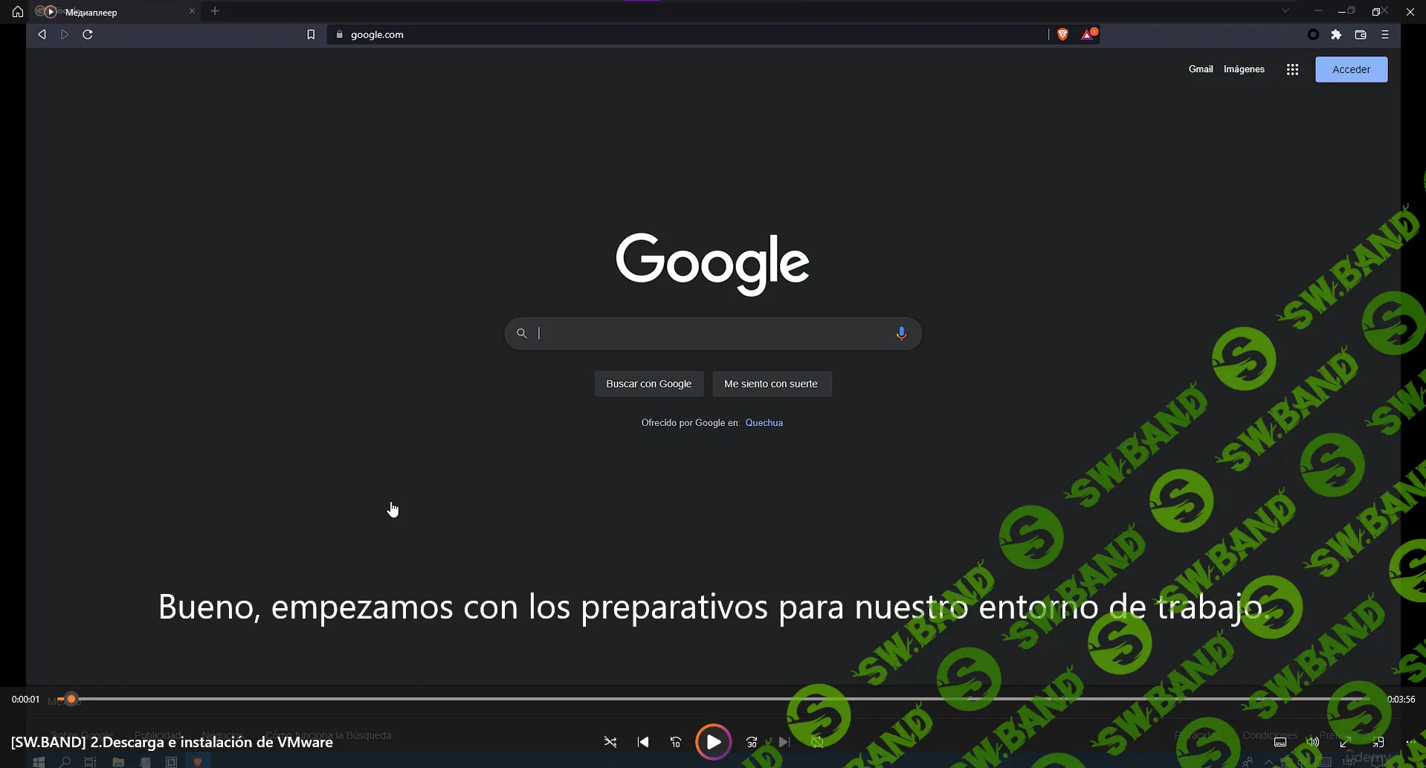Click Buscar con Google button

point(649,384)
